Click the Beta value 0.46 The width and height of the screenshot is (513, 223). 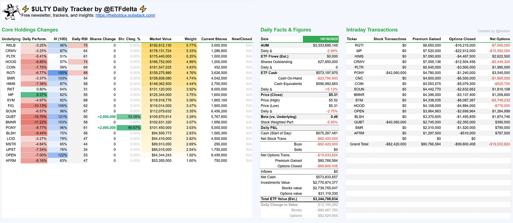point(334,117)
